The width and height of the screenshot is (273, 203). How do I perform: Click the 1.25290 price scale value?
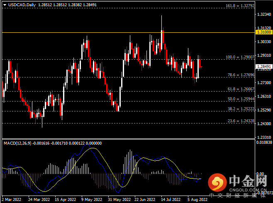[264, 110]
